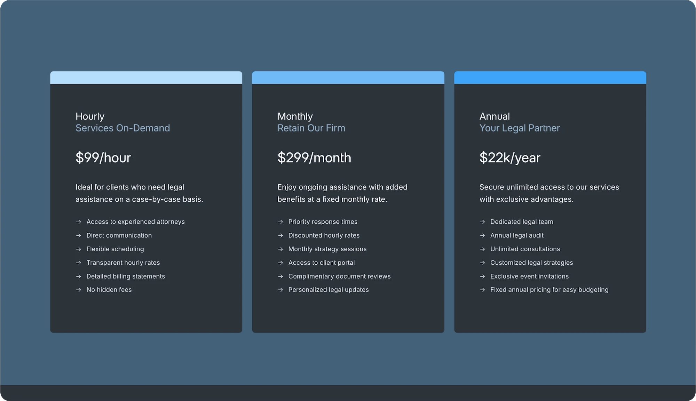This screenshot has height=401, width=696.
Task: Click 'Flexible scheduling' text
Action: coord(115,249)
